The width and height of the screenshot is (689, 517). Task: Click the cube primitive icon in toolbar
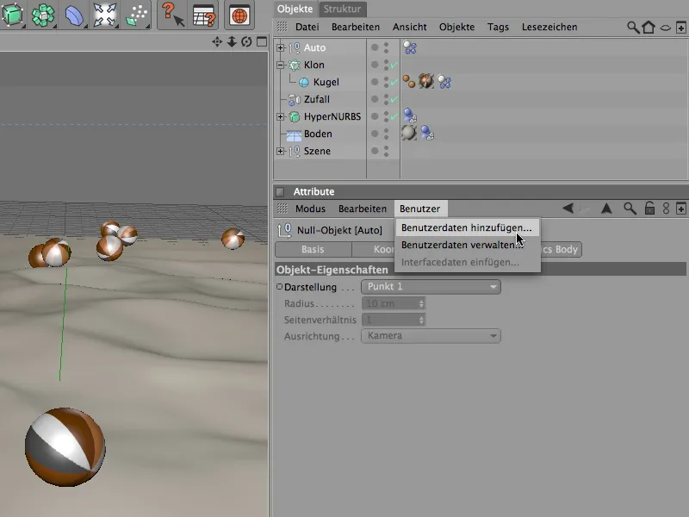[12, 15]
